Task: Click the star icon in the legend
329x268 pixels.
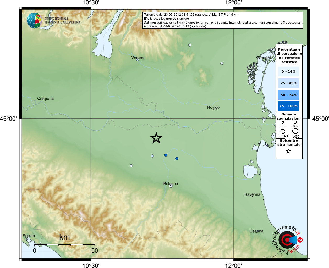Action: tap(288, 151)
